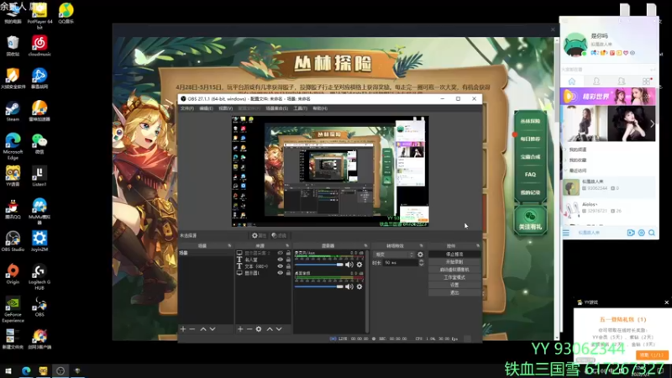The width and height of the screenshot is (672, 378).
Task: Click 开始录制 in OBS controls
Action: point(454,262)
